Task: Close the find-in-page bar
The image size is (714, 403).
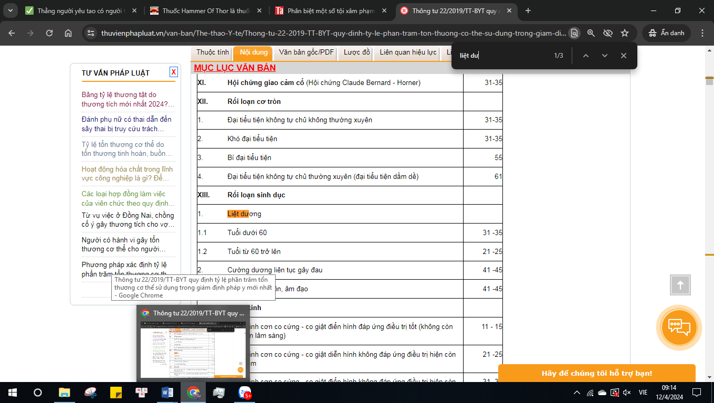Action: 624,56
